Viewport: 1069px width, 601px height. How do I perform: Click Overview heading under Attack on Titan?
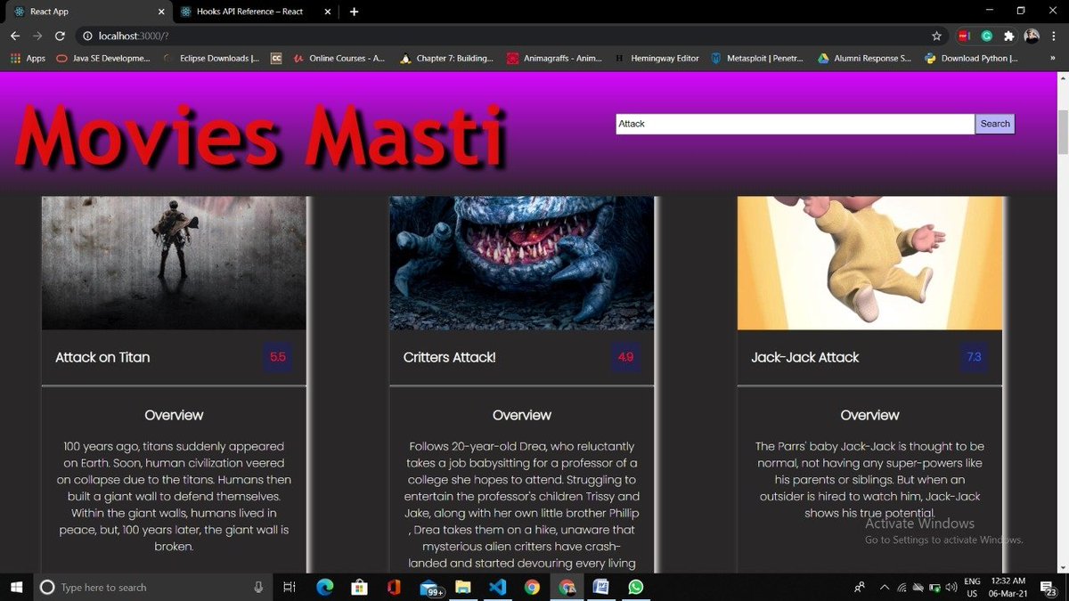pos(174,415)
